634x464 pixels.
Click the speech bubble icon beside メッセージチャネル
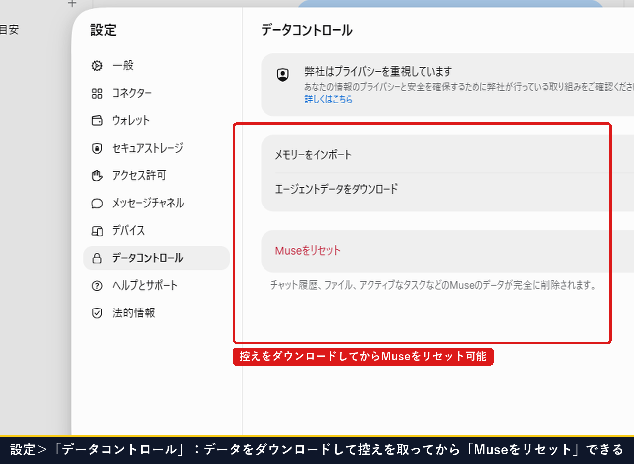click(x=97, y=204)
